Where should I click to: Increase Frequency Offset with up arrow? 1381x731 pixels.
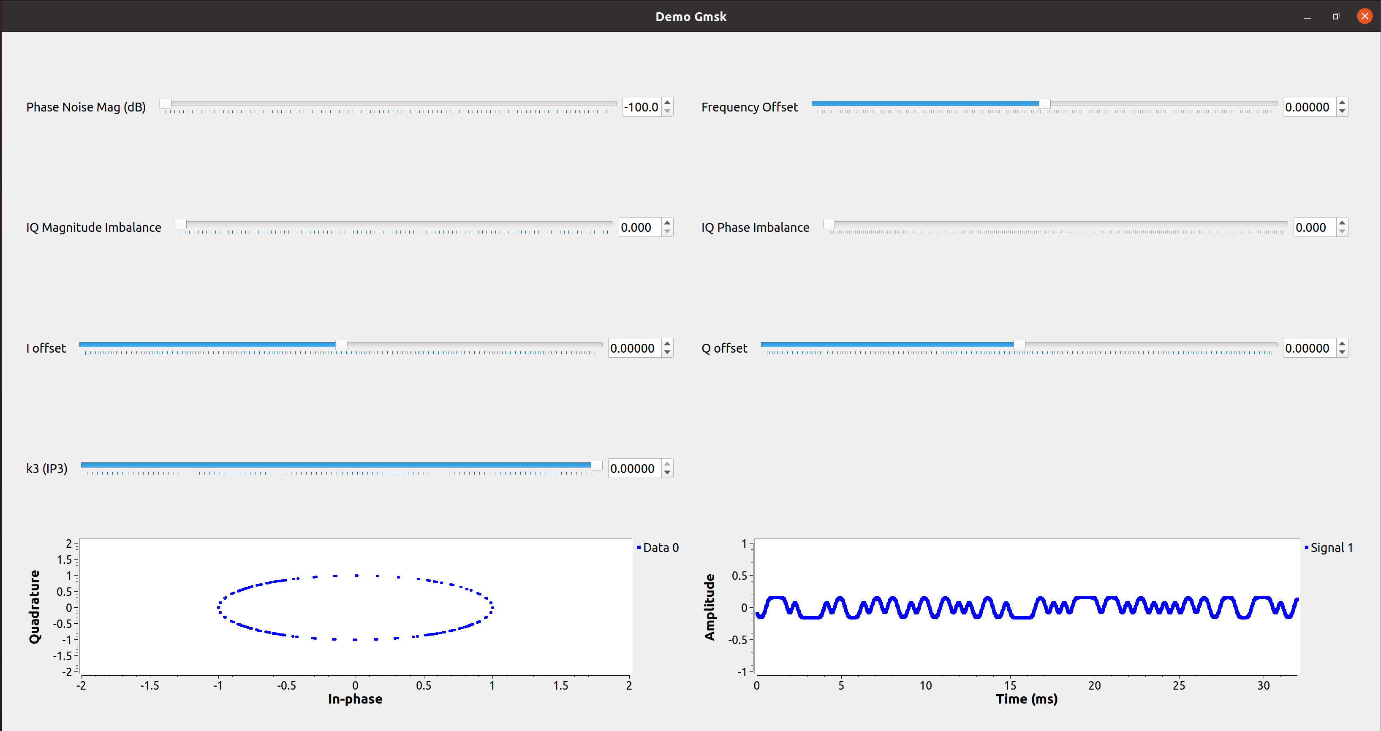pyautogui.click(x=1342, y=102)
